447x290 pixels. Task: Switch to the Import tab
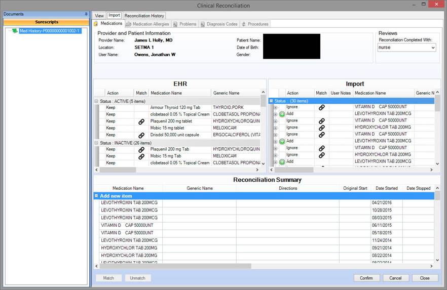click(114, 15)
